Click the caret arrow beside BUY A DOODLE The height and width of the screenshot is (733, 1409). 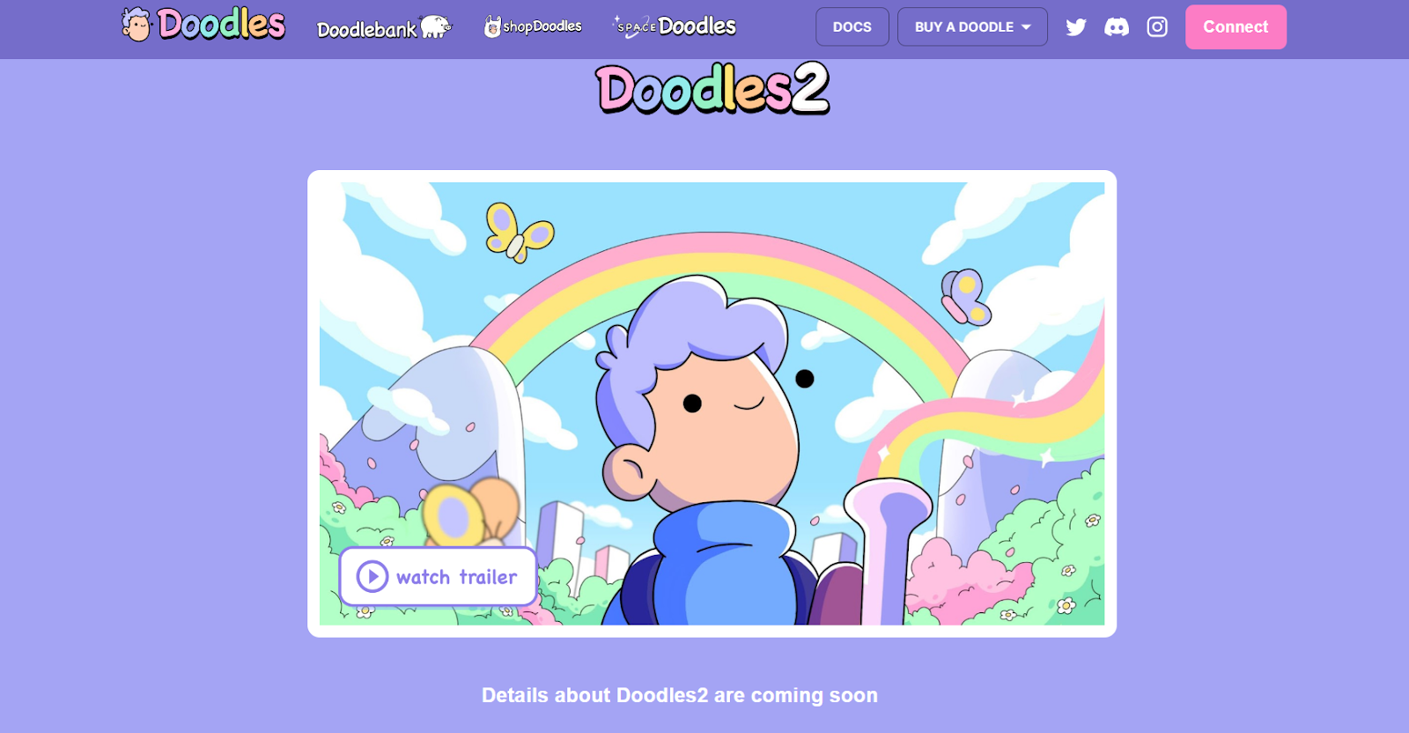click(1026, 27)
